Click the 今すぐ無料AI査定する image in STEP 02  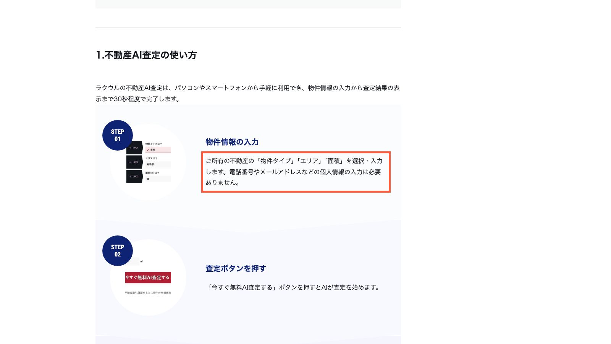click(148, 277)
